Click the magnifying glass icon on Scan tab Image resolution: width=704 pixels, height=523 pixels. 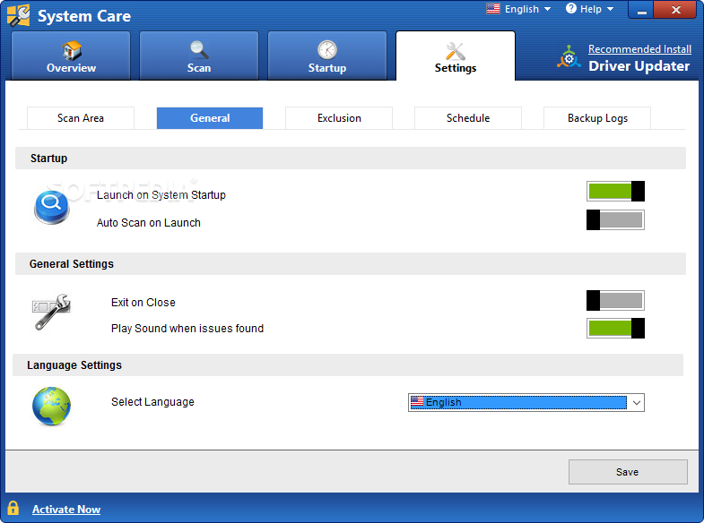coord(199,50)
